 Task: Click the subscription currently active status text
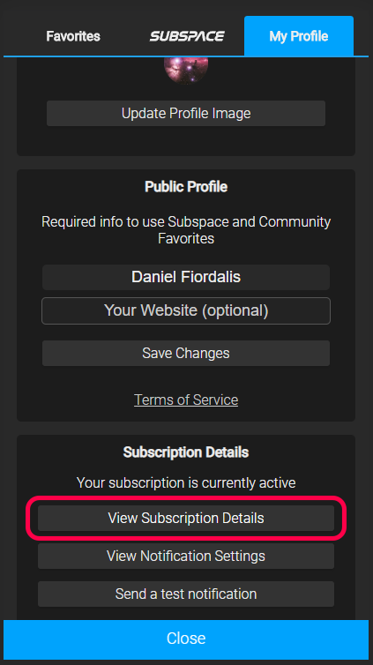pos(186,482)
